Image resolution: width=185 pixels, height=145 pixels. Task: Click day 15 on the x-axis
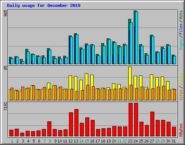click(87, 141)
